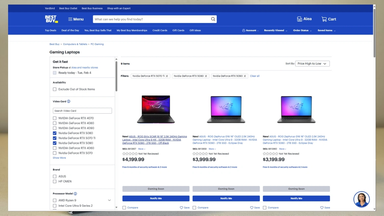Enable Exclude Out of Stock Items
Image resolution: width=384 pixels, height=216 pixels.
coord(55,89)
